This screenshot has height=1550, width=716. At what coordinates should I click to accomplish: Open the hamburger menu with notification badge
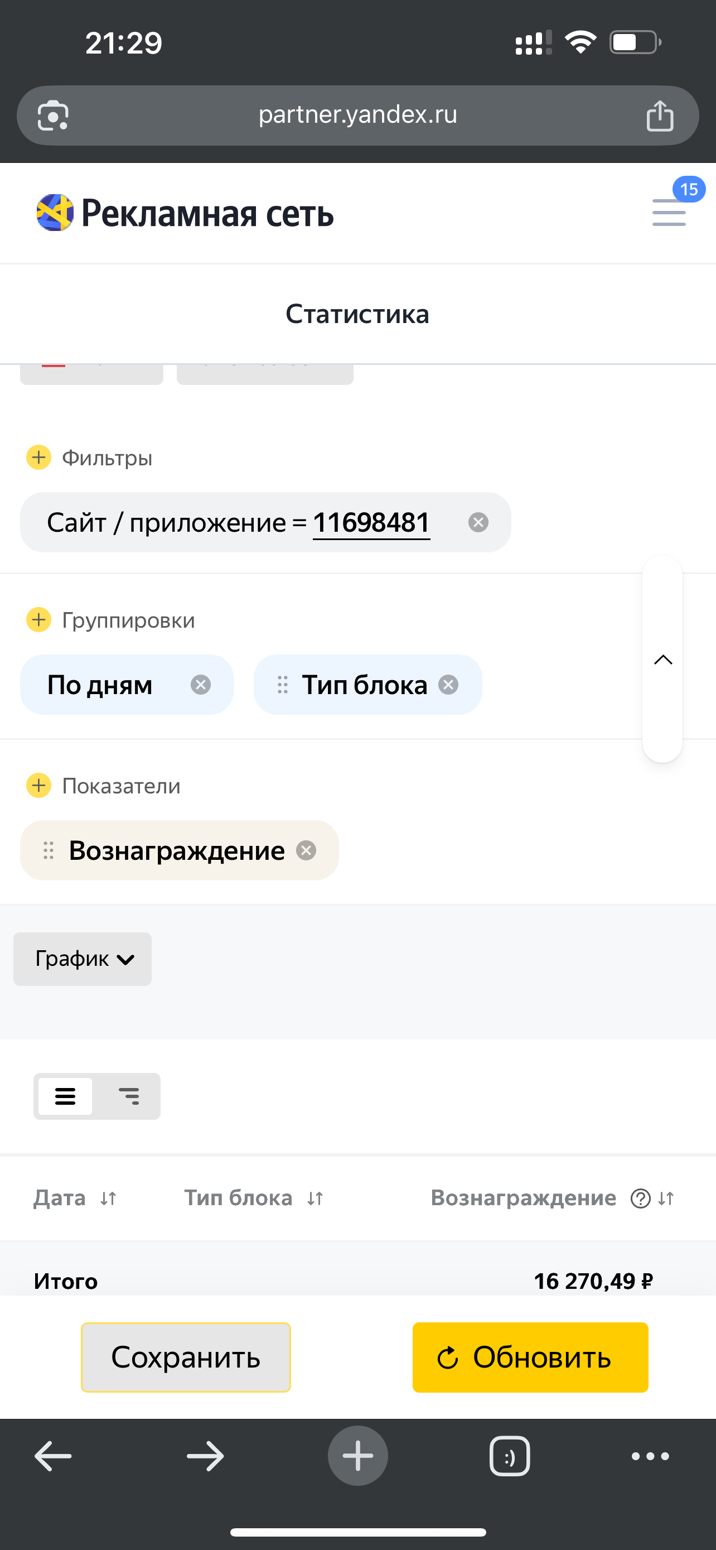(669, 212)
